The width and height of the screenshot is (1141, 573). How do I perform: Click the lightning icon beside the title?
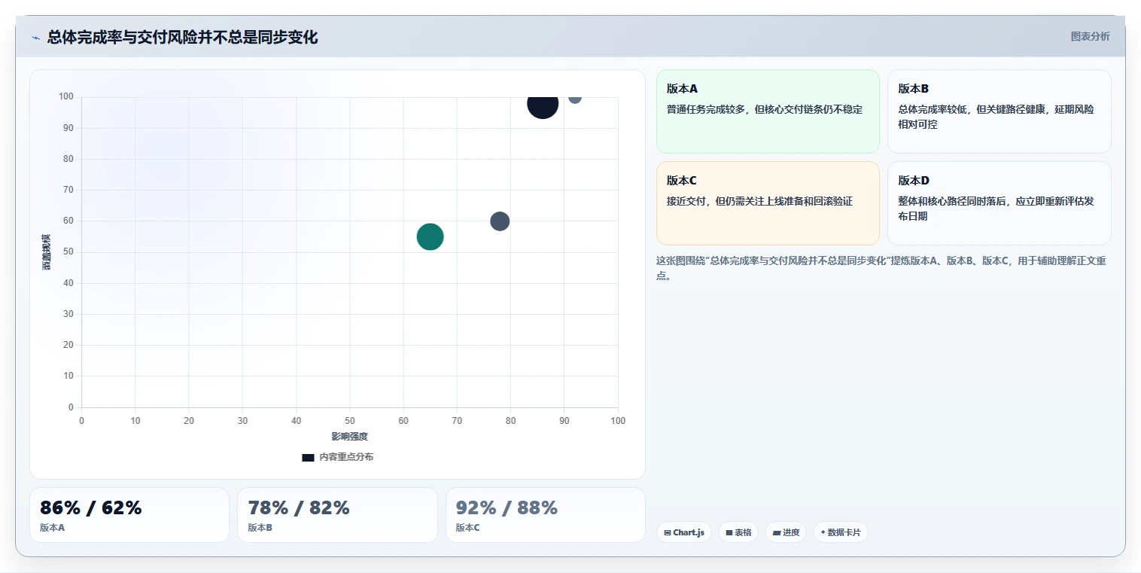click(x=35, y=38)
